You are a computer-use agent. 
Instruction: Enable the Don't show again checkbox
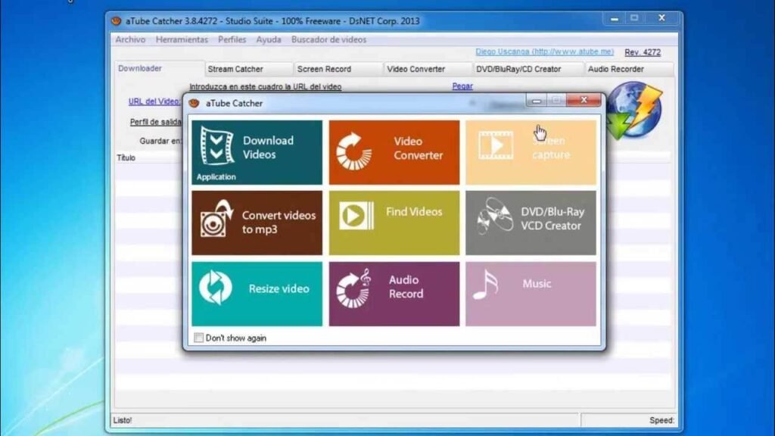[198, 338]
